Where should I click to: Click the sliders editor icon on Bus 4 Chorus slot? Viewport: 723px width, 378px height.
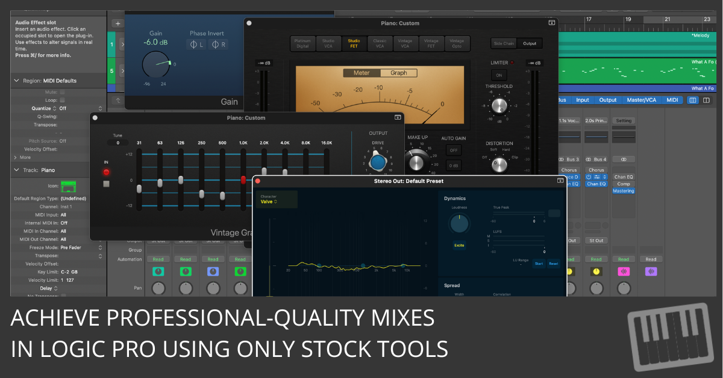[x=597, y=176]
